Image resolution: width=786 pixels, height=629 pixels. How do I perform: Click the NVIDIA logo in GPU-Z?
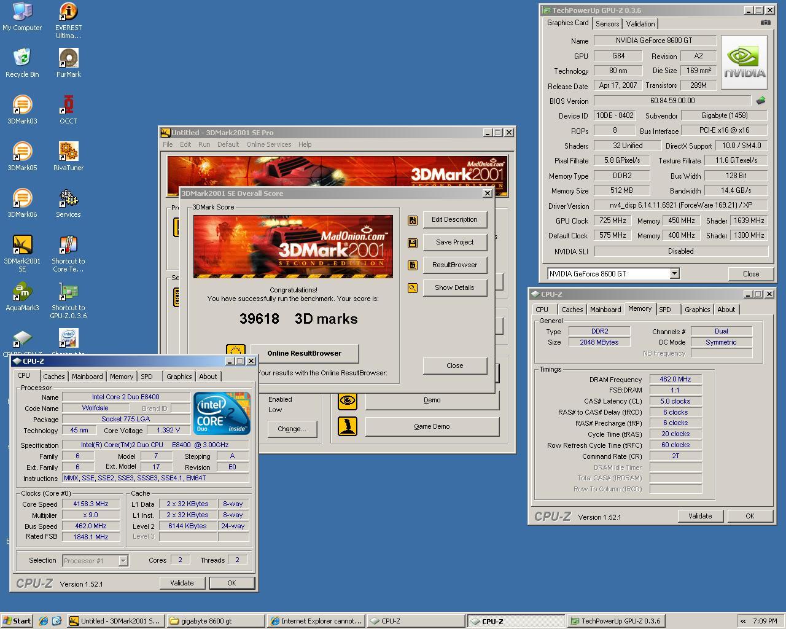click(744, 63)
